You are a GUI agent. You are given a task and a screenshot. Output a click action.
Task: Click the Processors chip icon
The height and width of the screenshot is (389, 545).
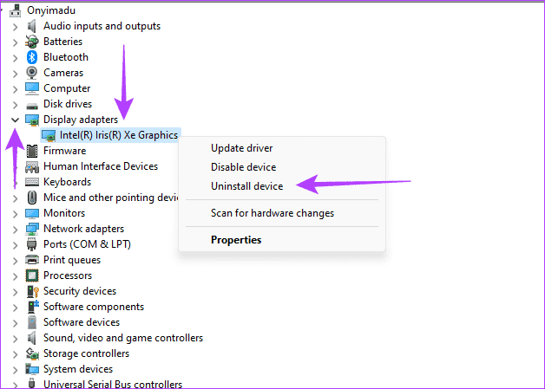coord(31,276)
